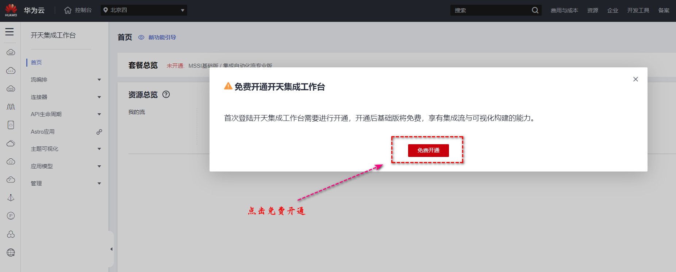Click the help question mark beside 资源总览

166,94
